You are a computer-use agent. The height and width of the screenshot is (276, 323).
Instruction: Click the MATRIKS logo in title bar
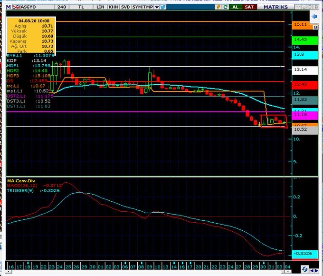click(x=275, y=7)
